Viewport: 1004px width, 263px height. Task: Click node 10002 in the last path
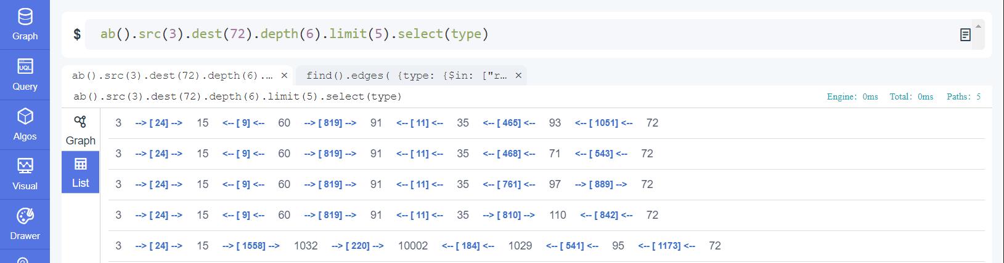point(413,246)
